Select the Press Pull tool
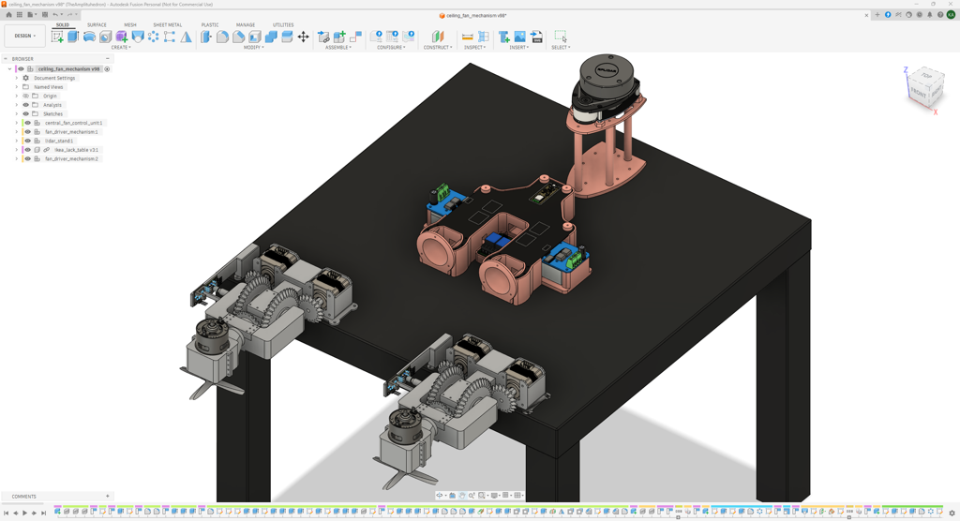Image resolution: width=960 pixels, height=521 pixels. pos(206,37)
